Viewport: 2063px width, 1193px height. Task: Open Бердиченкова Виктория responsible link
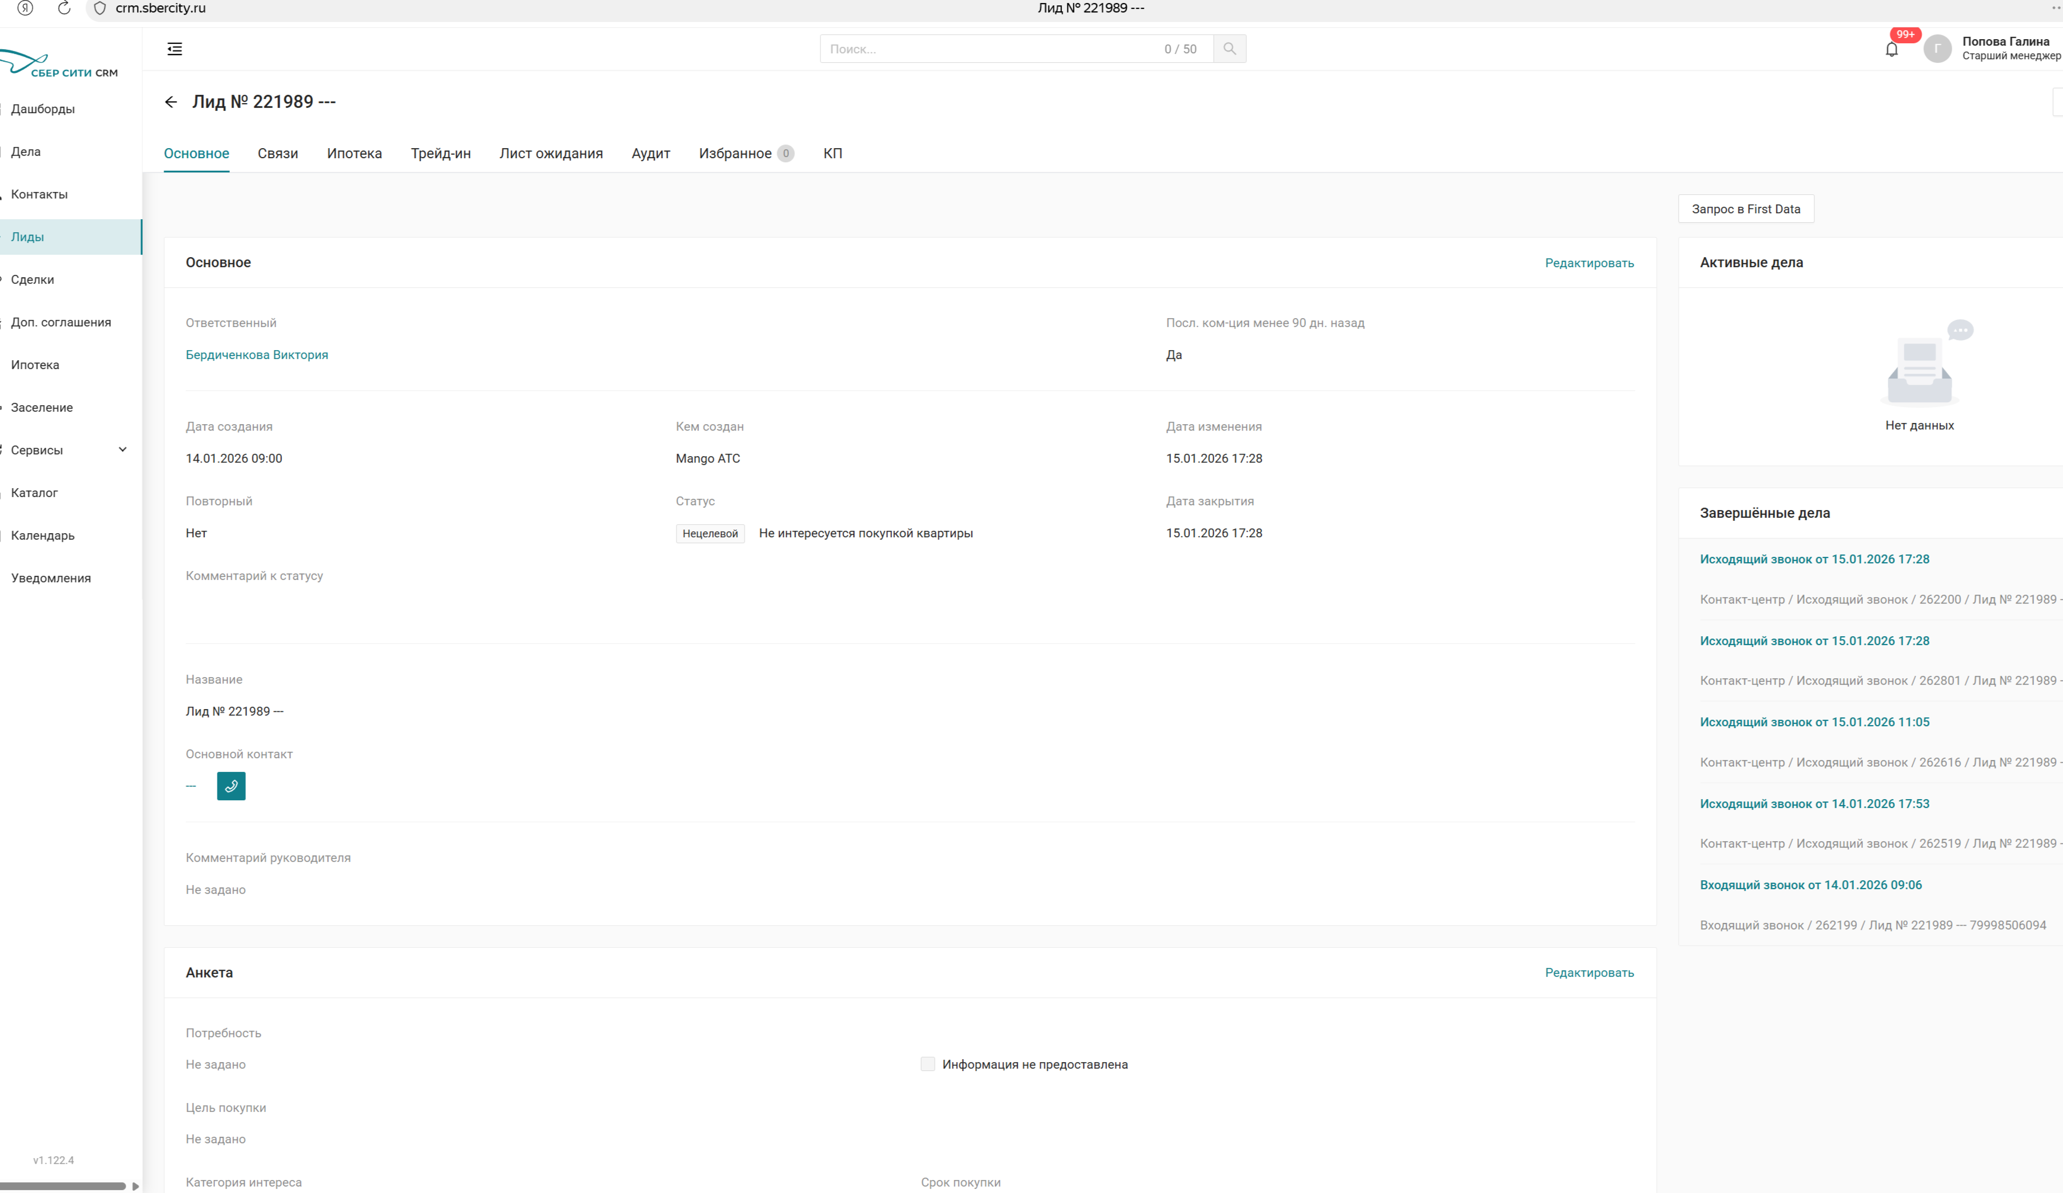click(x=256, y=355)
